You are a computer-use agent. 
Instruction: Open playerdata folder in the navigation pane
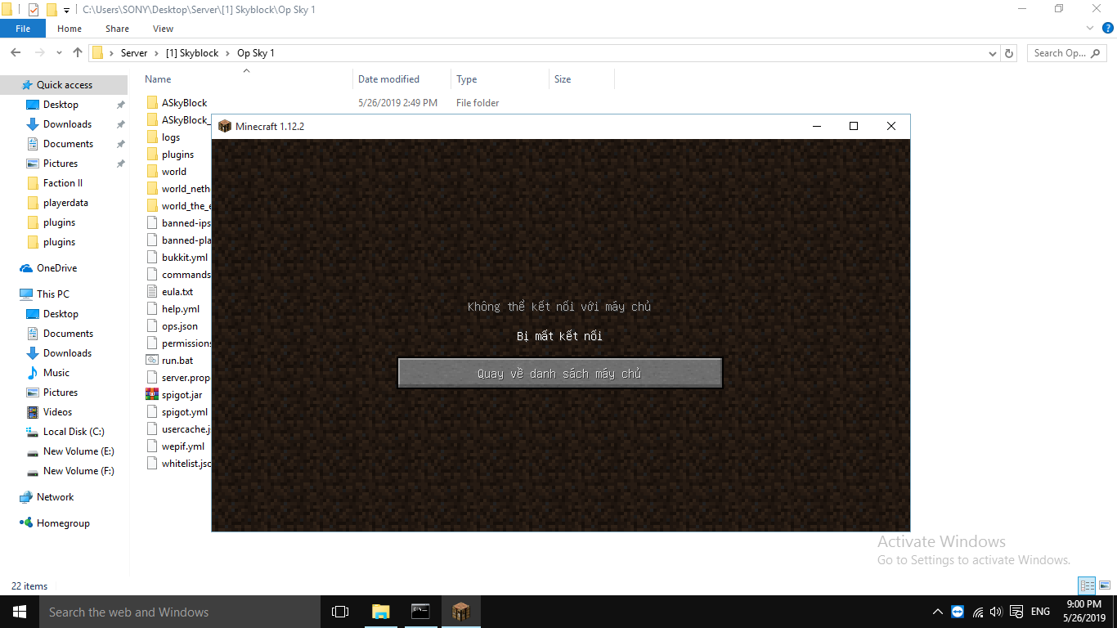[x=64, y=203]
